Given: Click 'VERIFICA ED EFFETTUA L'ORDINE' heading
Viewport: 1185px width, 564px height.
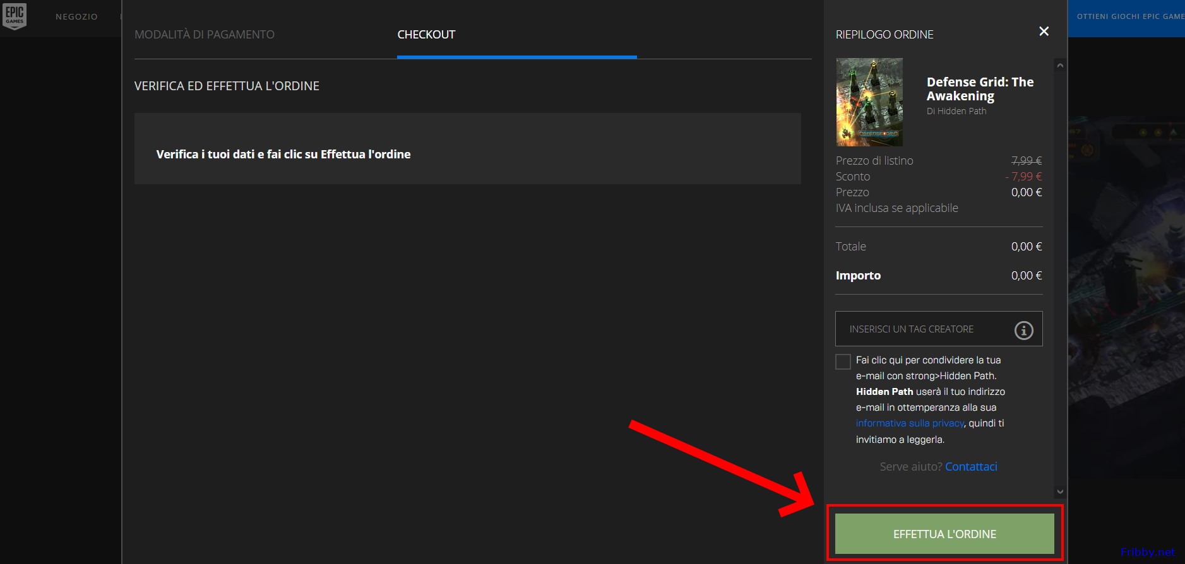Looking at the screenshot, I should [227, 86].
